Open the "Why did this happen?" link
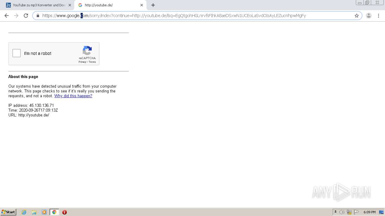Viewport: 385px width, 216px height. (x=73, y=96)
